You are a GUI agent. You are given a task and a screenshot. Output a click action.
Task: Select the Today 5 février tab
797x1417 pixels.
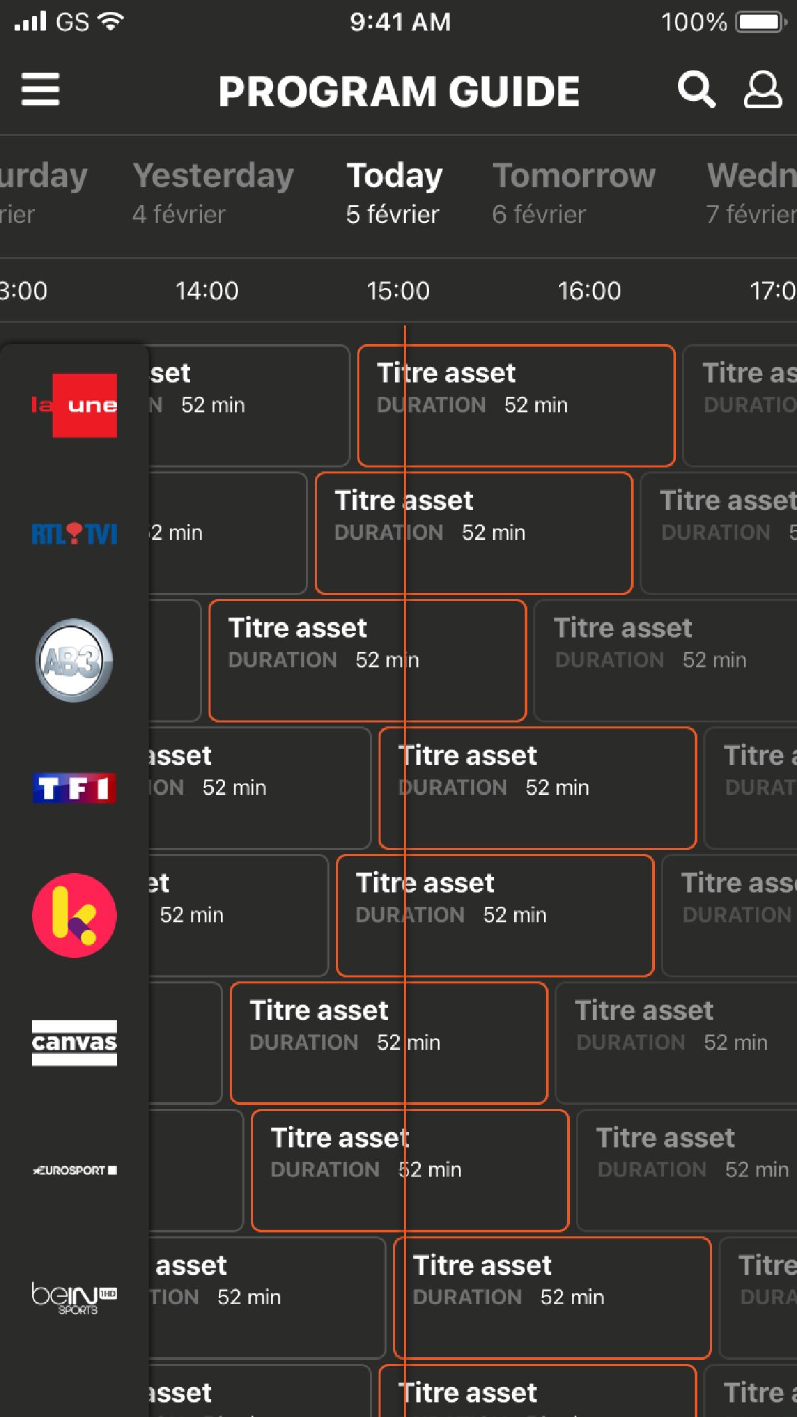tap(394, 193)
